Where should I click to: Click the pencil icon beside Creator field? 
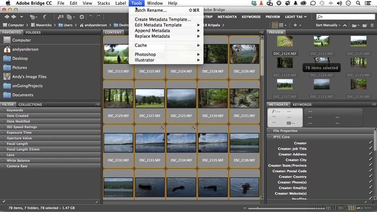pos(371,143)
